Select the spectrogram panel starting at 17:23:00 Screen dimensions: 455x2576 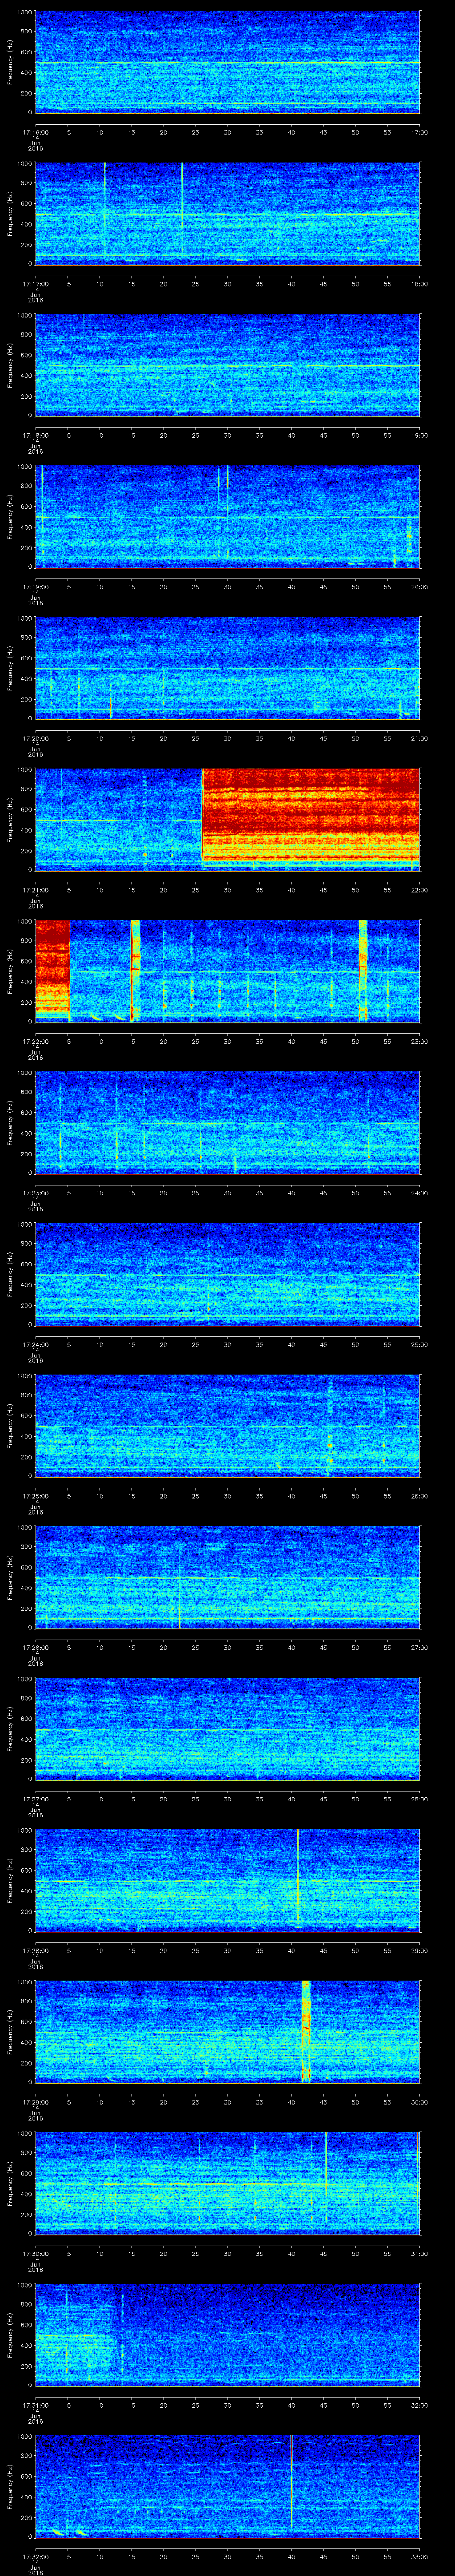(x=227, y=1122)
